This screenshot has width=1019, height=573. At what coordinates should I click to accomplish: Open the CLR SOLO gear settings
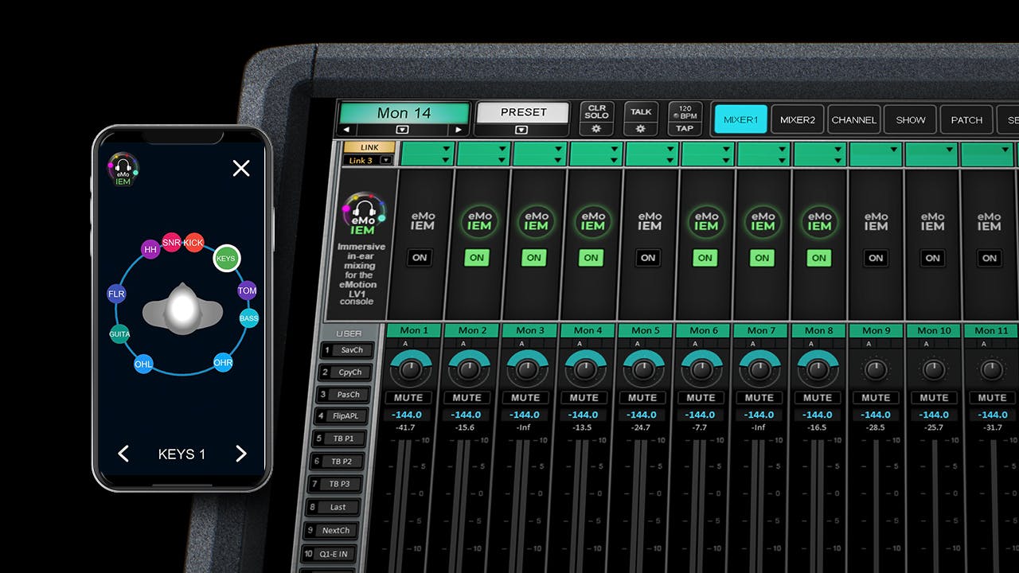tap(596, 128)
